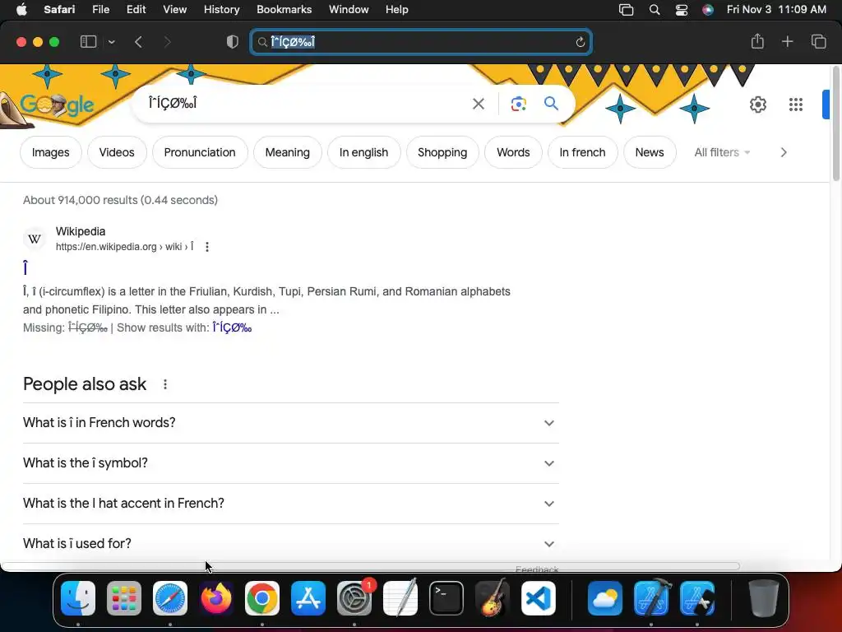Show more filter chips with arrow
842x632 pixels.
(784, 152)
